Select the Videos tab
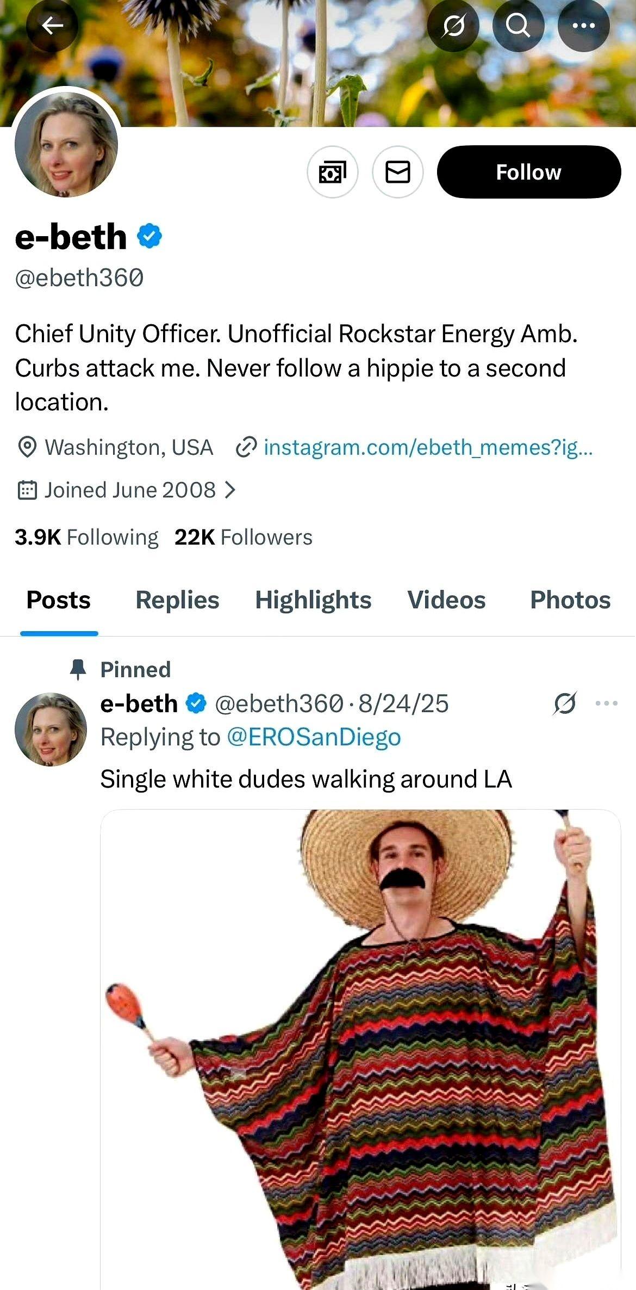The image size is (636, 1290). [x=446, y=600]
